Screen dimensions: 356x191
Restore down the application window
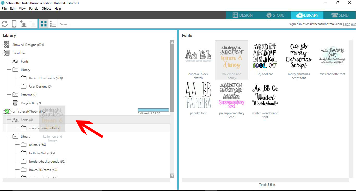[337, 3]
